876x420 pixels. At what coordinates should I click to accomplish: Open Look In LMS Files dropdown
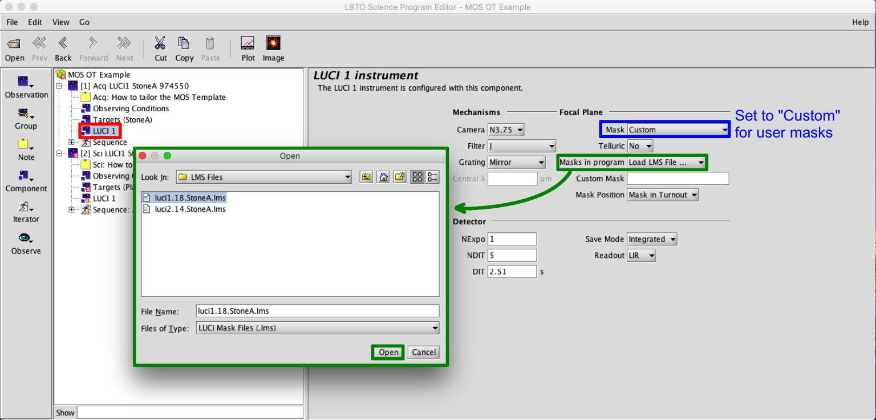tap(264, 177)
